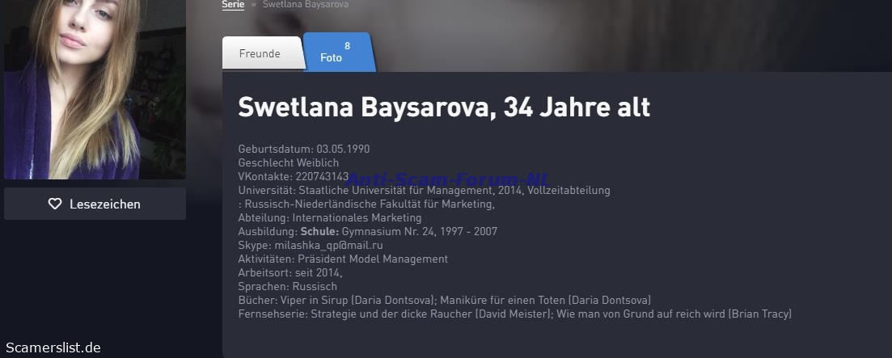Click the heart icon beside Lesezeichen

(x=55, y=204)
